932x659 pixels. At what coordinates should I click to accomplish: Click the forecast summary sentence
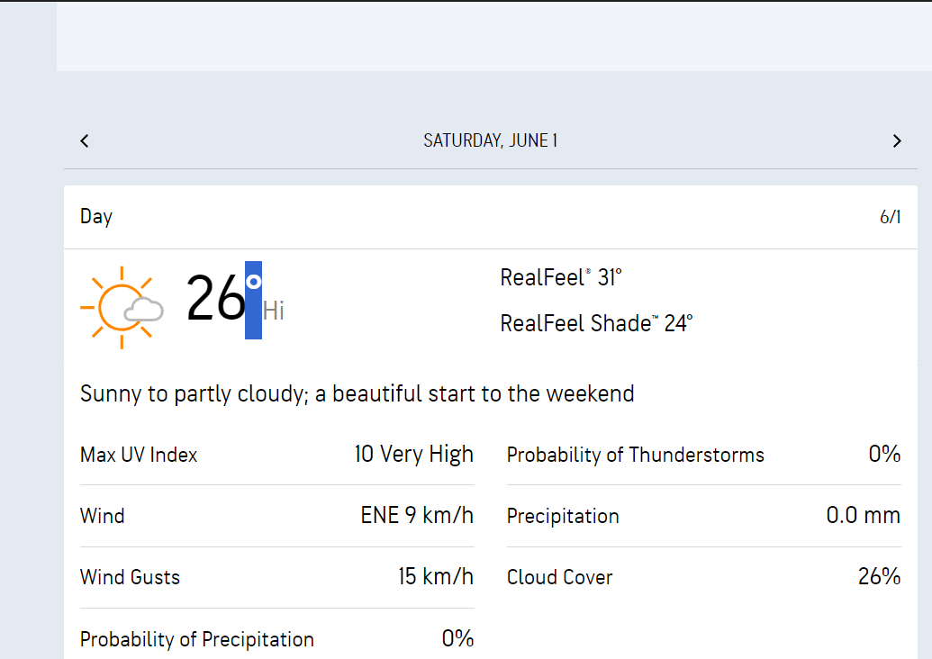coord(357,393)
